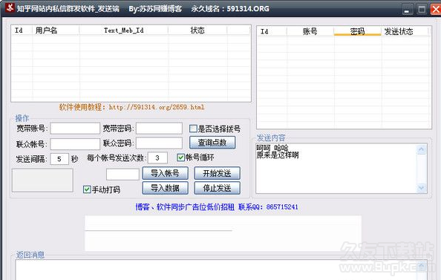Focus the 宽带账号 input field
441x280 pixels.
click(x=75, y=128)
